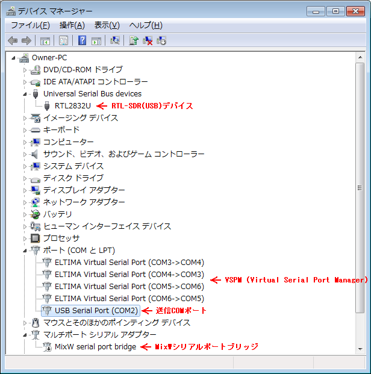Click the Owner-PC computer icon
The width and height of the screenshot is (371, 374).
(x=24, y=58)
